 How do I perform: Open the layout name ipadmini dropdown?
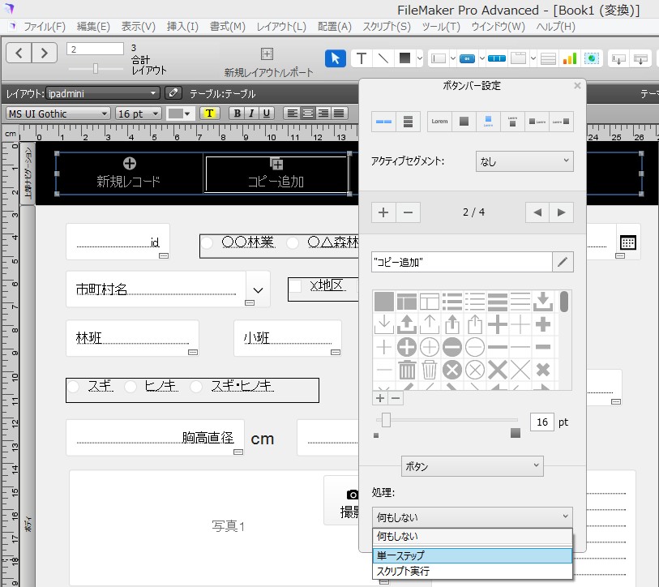103,93
